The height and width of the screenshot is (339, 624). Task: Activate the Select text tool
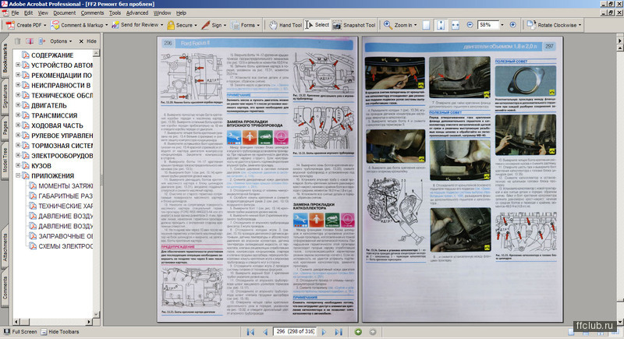317,25
